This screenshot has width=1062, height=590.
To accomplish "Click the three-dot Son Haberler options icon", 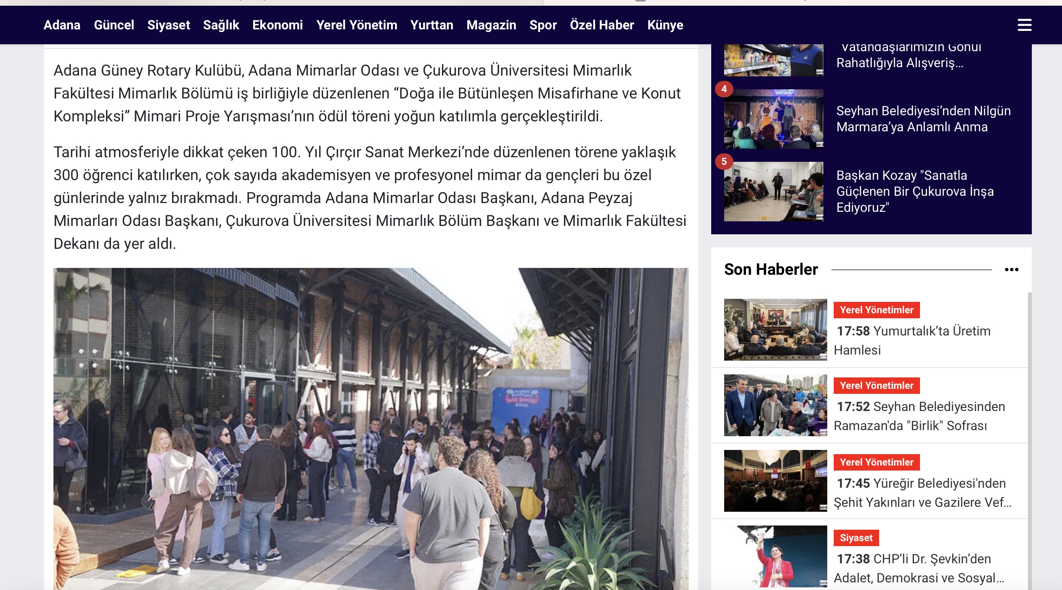I will click(x=1011, y=269).
